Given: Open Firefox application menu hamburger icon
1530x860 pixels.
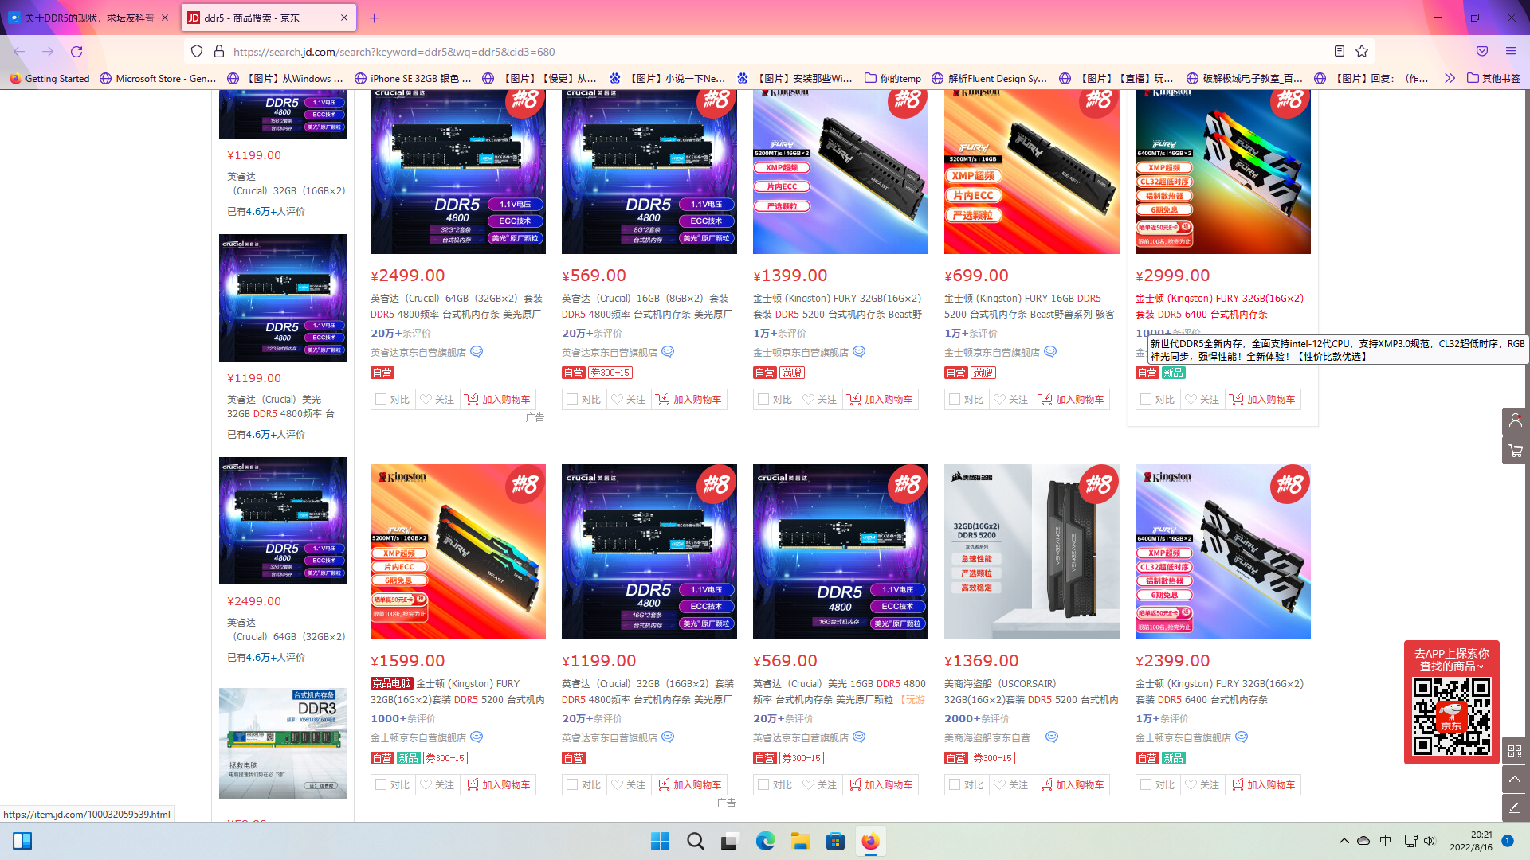Looking at the screenshot, I should pos(1511,51).
